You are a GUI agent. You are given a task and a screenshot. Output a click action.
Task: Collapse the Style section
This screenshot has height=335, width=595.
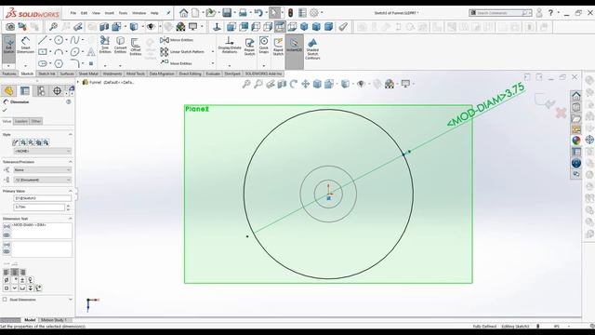coord(71,134)
